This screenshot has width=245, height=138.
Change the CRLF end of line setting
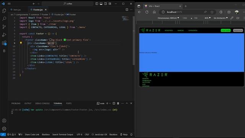(x=87, y=135)
